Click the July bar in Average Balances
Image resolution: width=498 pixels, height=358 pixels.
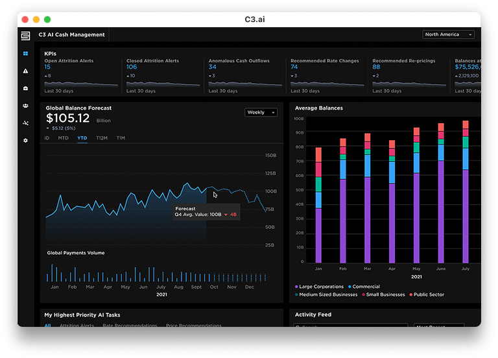click(466, 192)
